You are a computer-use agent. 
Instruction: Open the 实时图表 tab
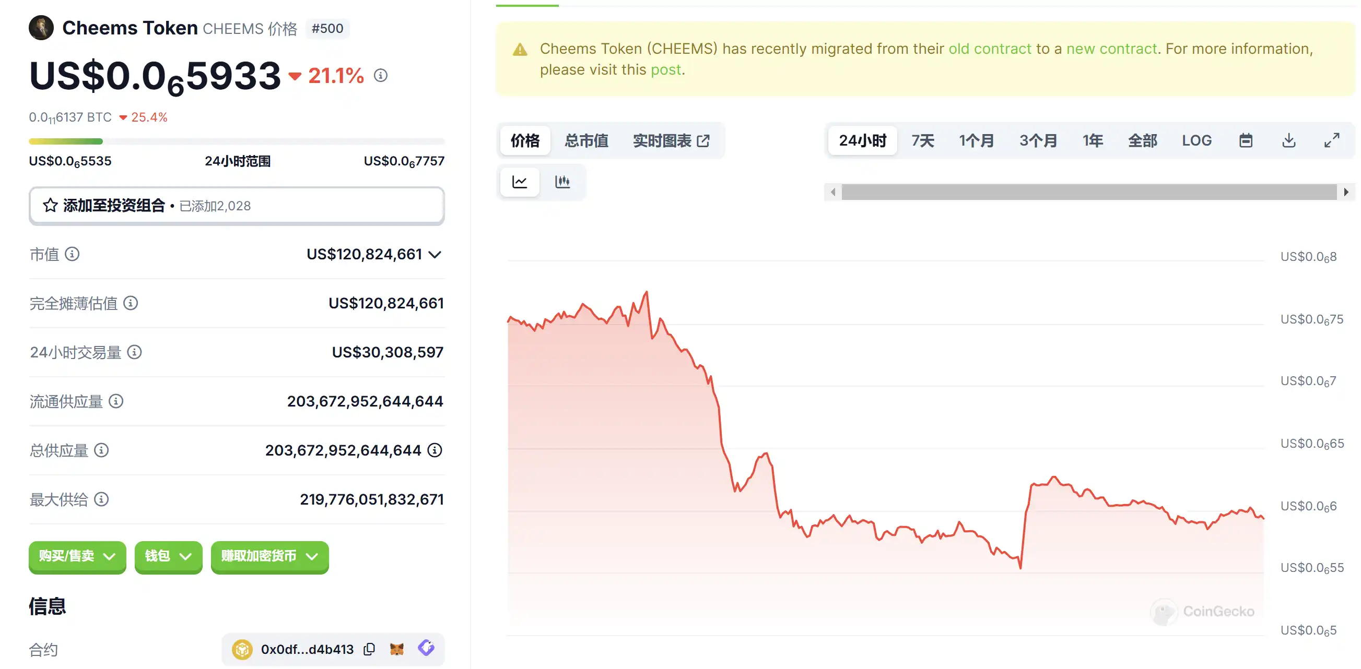pos(671,140)
